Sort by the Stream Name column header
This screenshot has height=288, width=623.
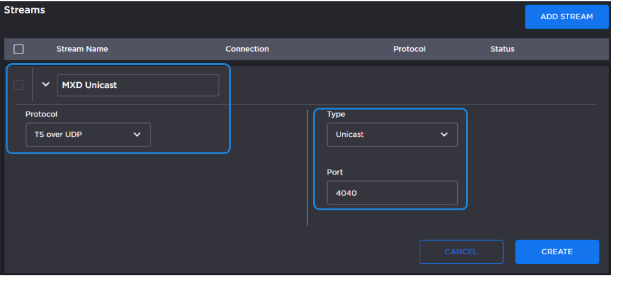(x=82, y=49)
